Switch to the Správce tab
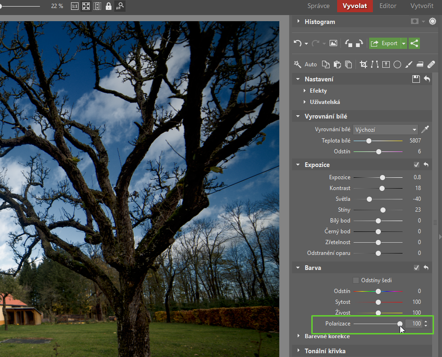The height and width of the screenshot is (357, 442). click(x=318, y=6)
